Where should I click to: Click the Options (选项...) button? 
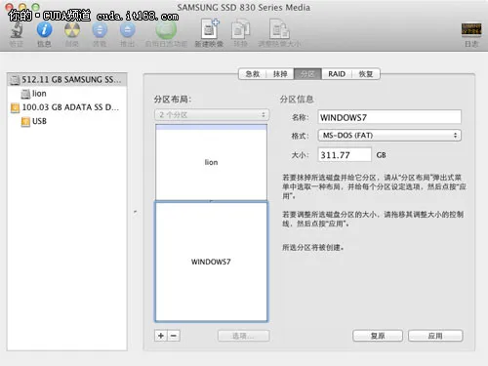[x=243, y=336]
